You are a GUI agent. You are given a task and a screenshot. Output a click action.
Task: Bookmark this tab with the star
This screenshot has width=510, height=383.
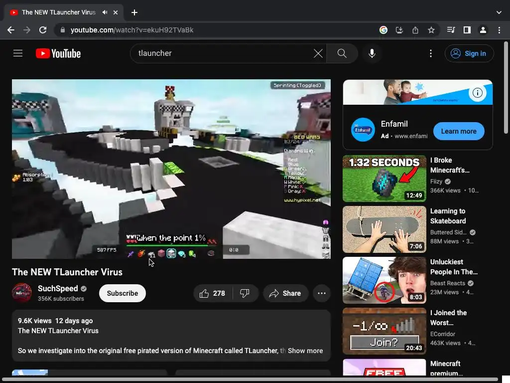coord(431,30)
